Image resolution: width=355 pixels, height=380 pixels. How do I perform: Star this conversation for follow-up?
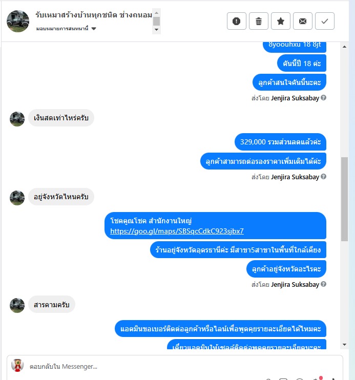point(281,21)
